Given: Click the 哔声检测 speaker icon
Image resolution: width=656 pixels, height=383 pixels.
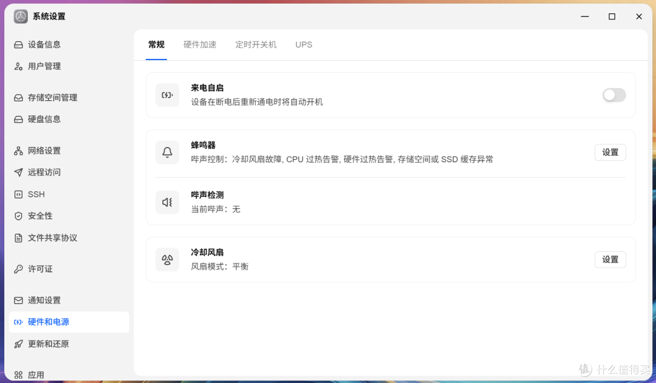Looking at the screenshot, I should pos(168,202).
